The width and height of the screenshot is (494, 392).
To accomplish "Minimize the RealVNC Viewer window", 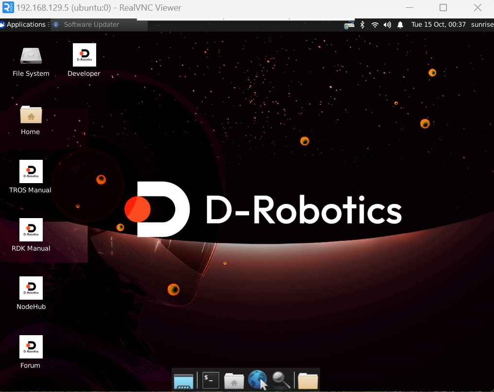I will pos(409,8).
